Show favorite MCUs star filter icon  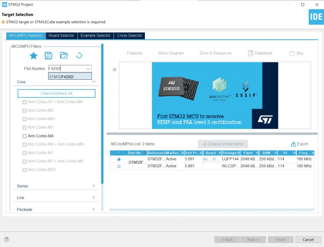[x=34, y=56]
